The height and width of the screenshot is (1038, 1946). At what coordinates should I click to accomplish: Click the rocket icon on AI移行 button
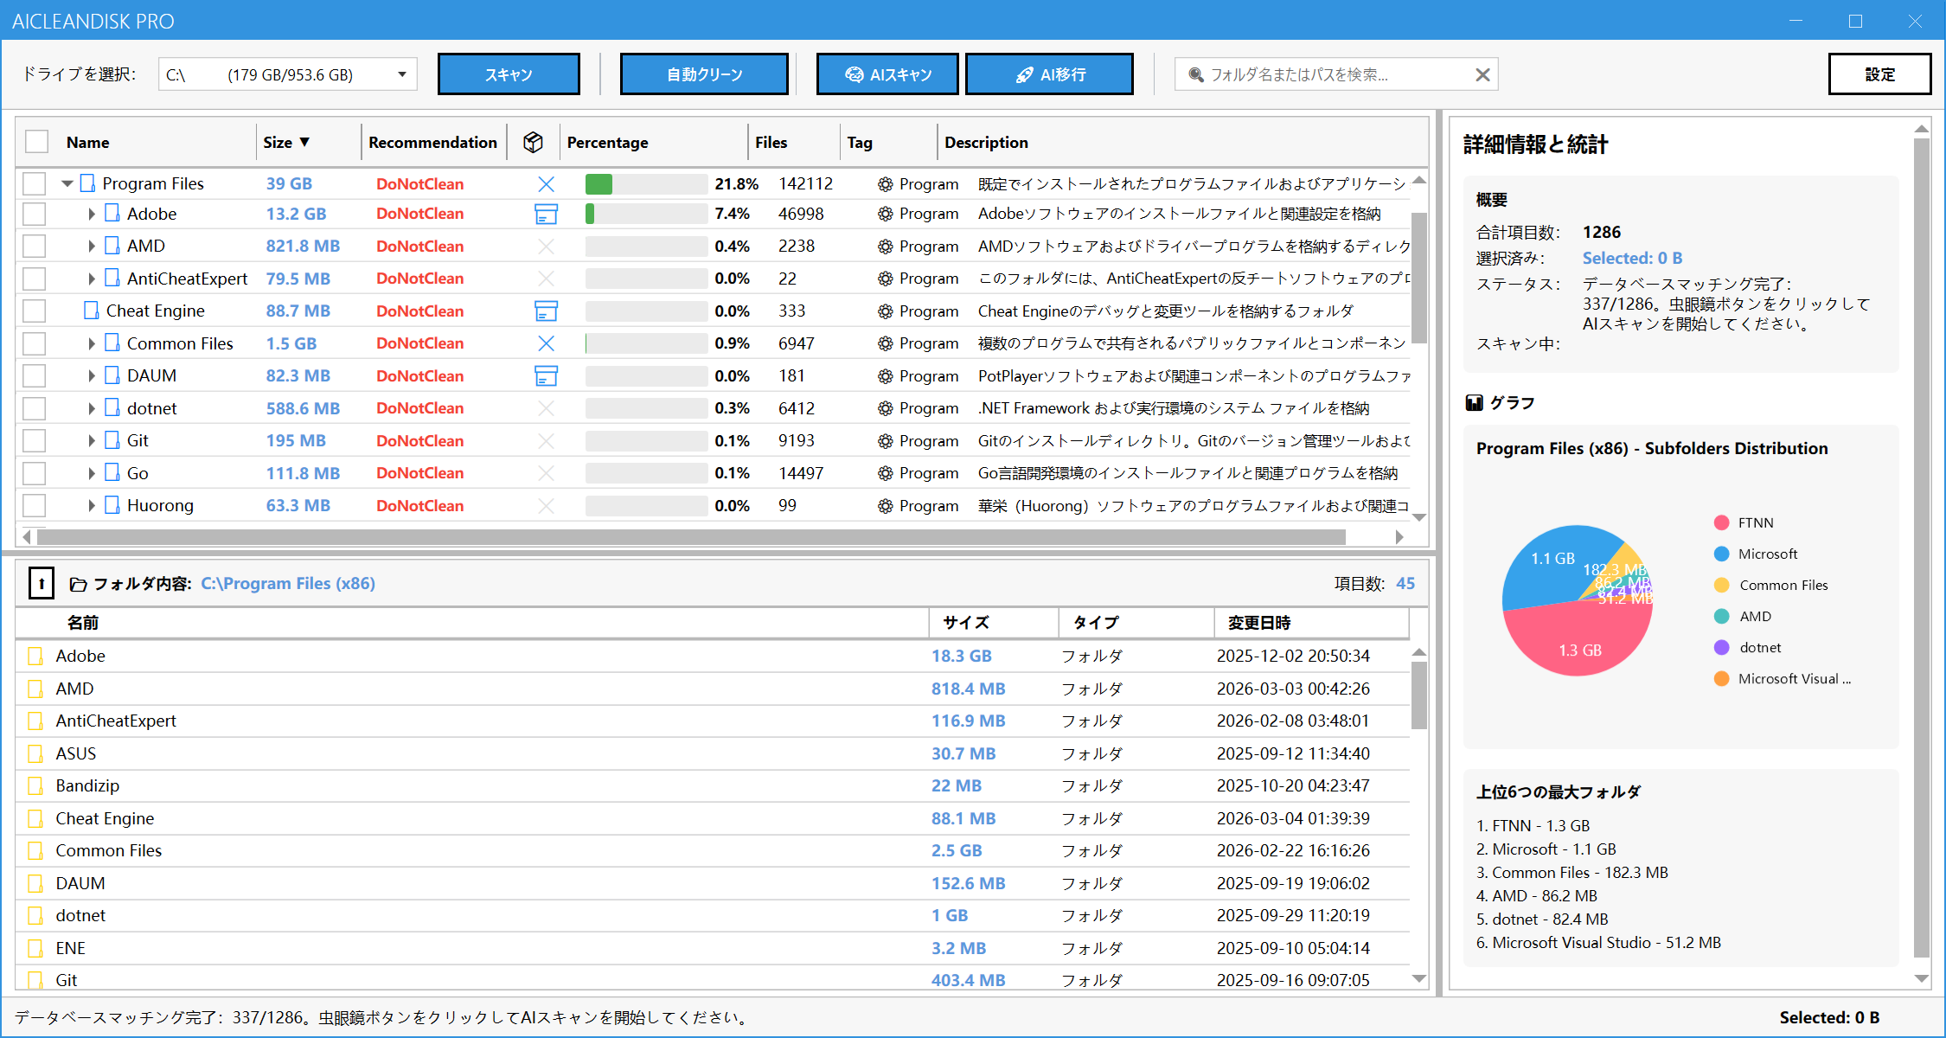1025,74
